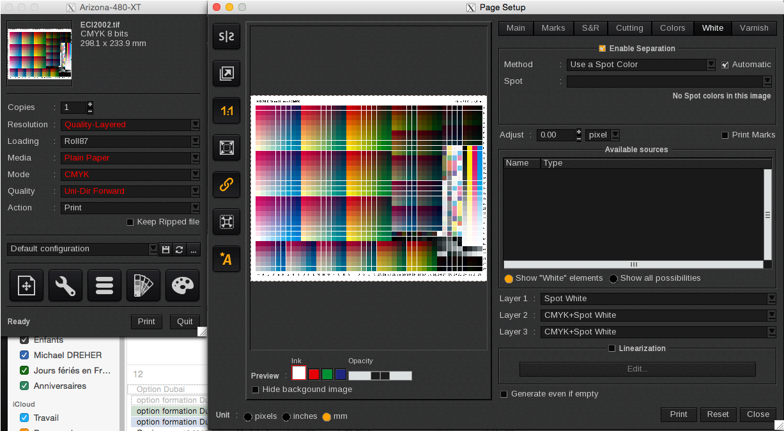Viewport: 784px width, 431px height.
Task: Open the marks placement icon below the link
Action: (226, 222)
